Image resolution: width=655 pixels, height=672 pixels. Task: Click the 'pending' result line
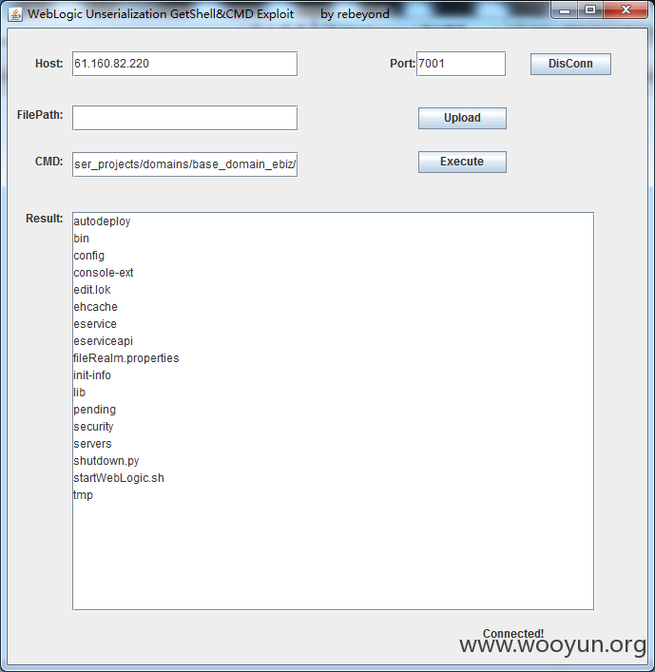point(95,410)
